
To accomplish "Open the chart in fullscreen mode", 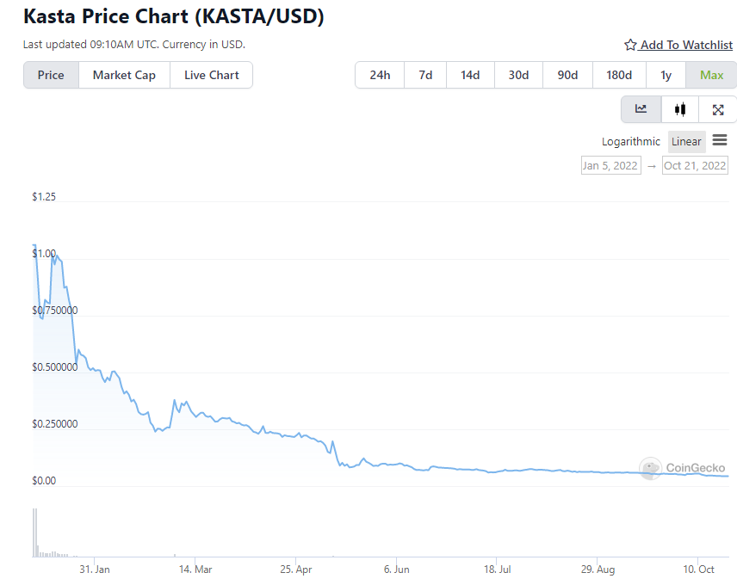I will 718,109.
